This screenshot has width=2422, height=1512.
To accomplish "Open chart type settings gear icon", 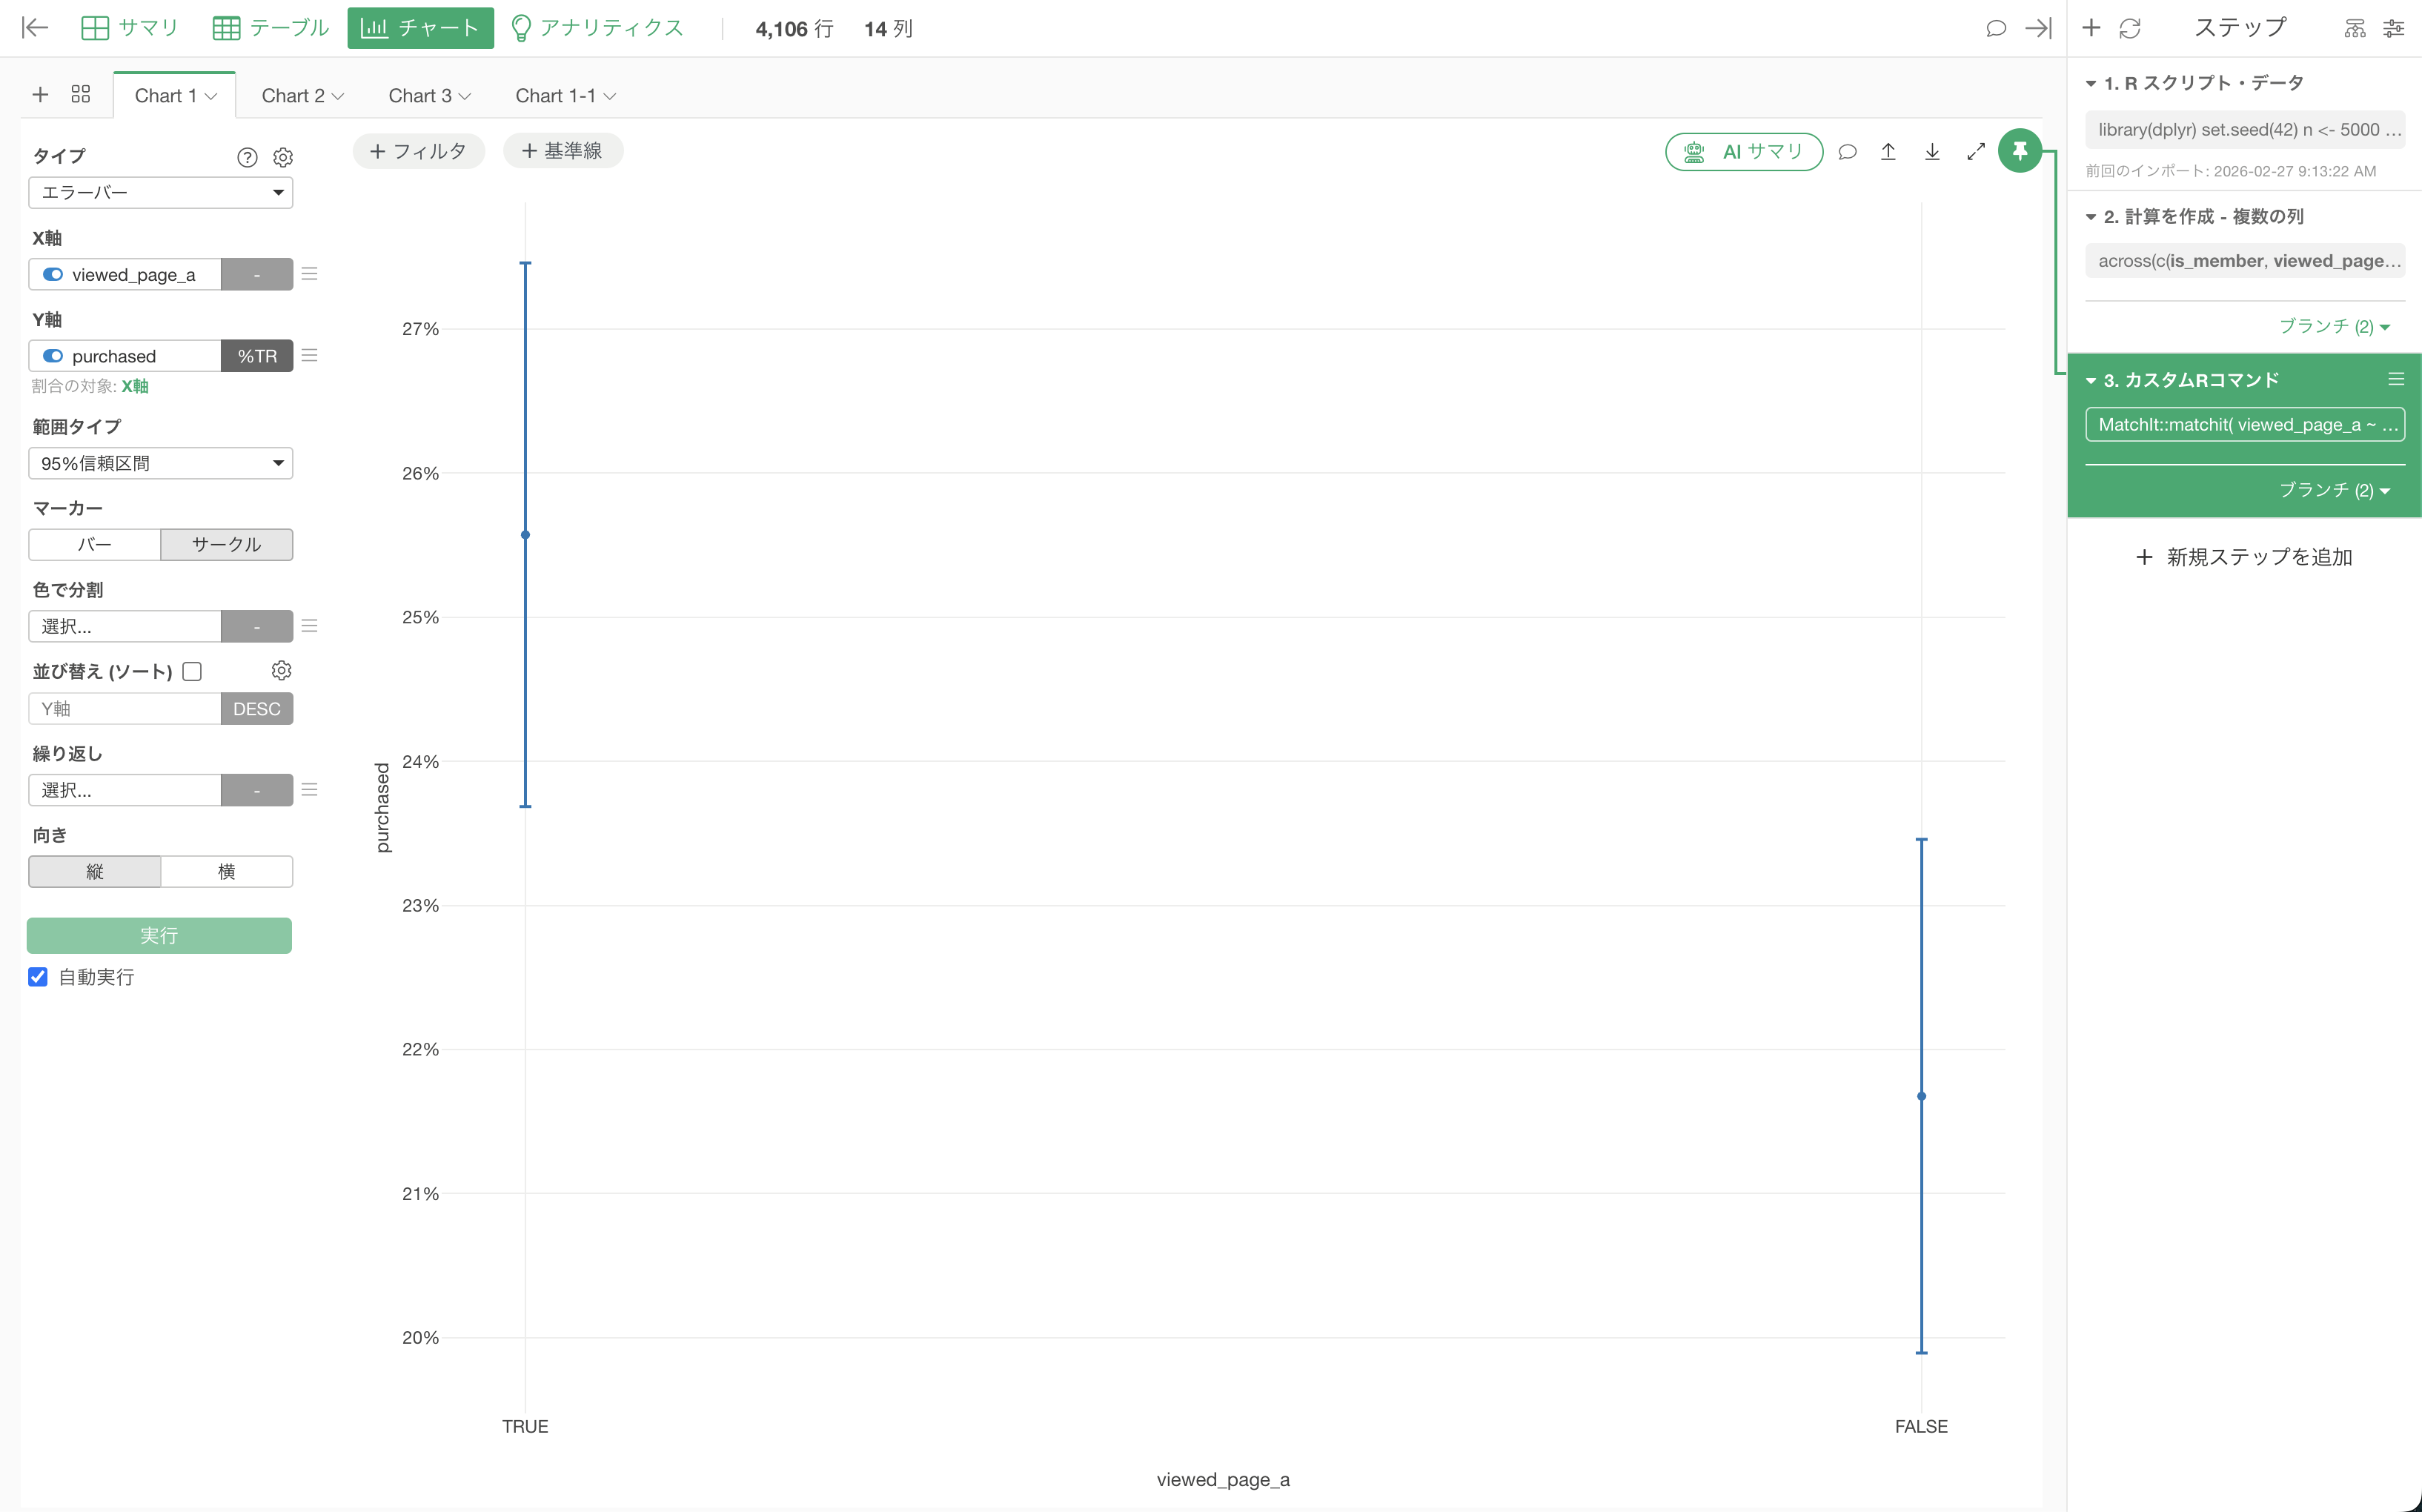I will pyautogui.click(x=283, y=157).
